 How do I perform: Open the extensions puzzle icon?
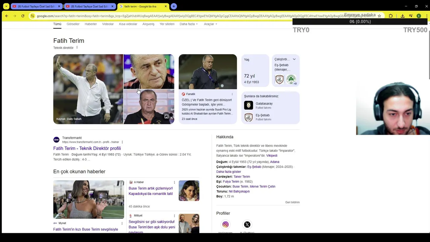pos(391,16)
